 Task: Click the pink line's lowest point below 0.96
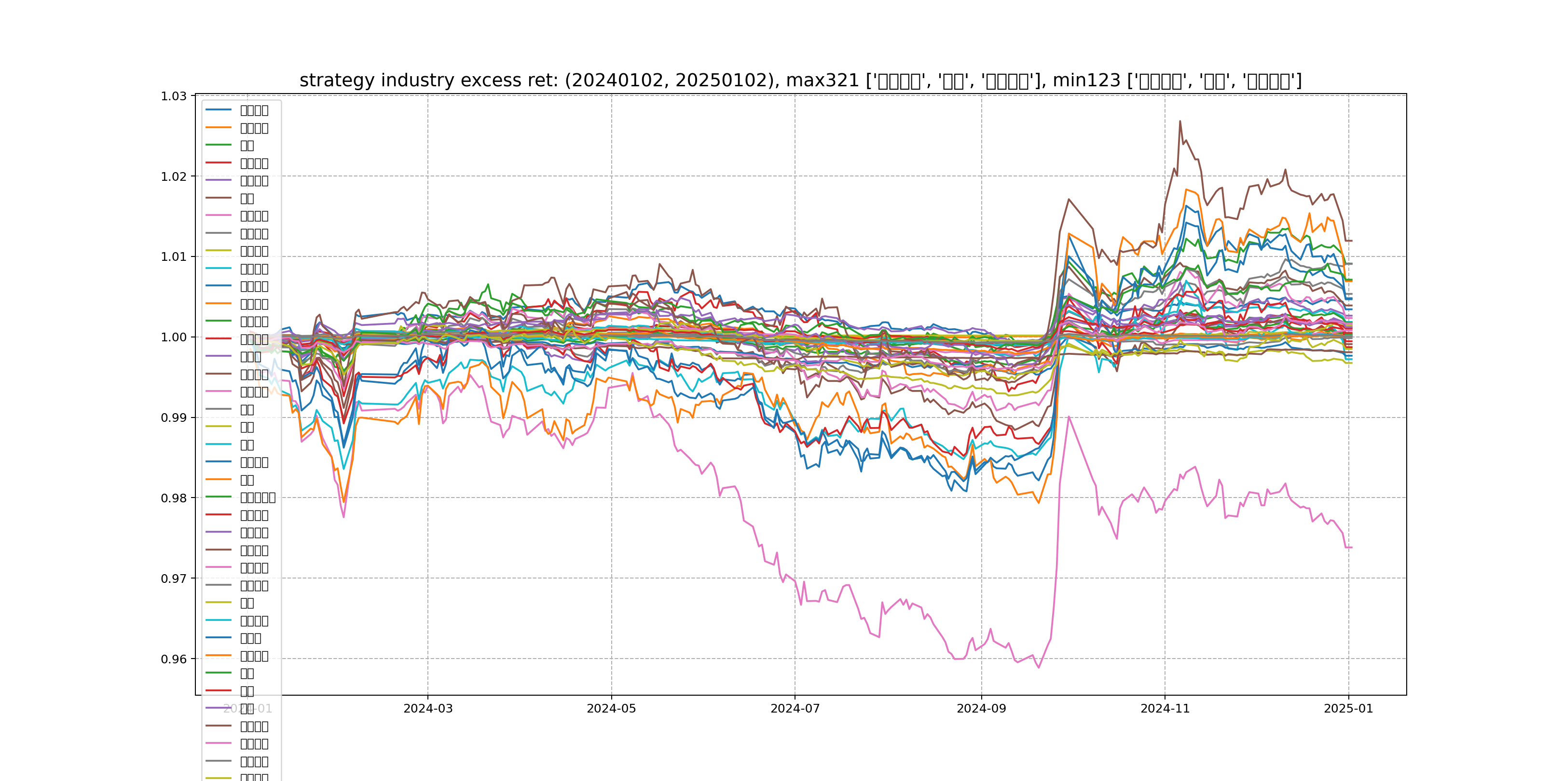(x=1039, y=668)
